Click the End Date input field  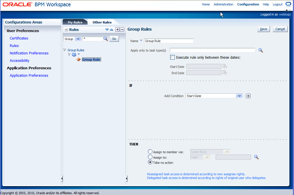[204, 73]
